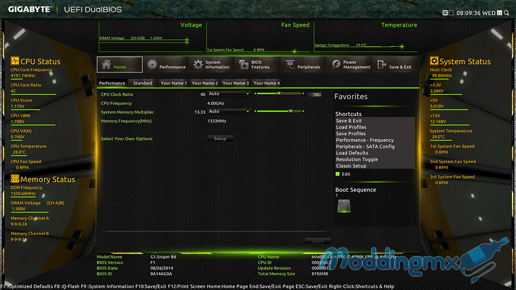This screenshot has height=290, width=516.
Task: Expand the CPU Clock Ratio Auto dropdown
Action: tap(229, 94)
